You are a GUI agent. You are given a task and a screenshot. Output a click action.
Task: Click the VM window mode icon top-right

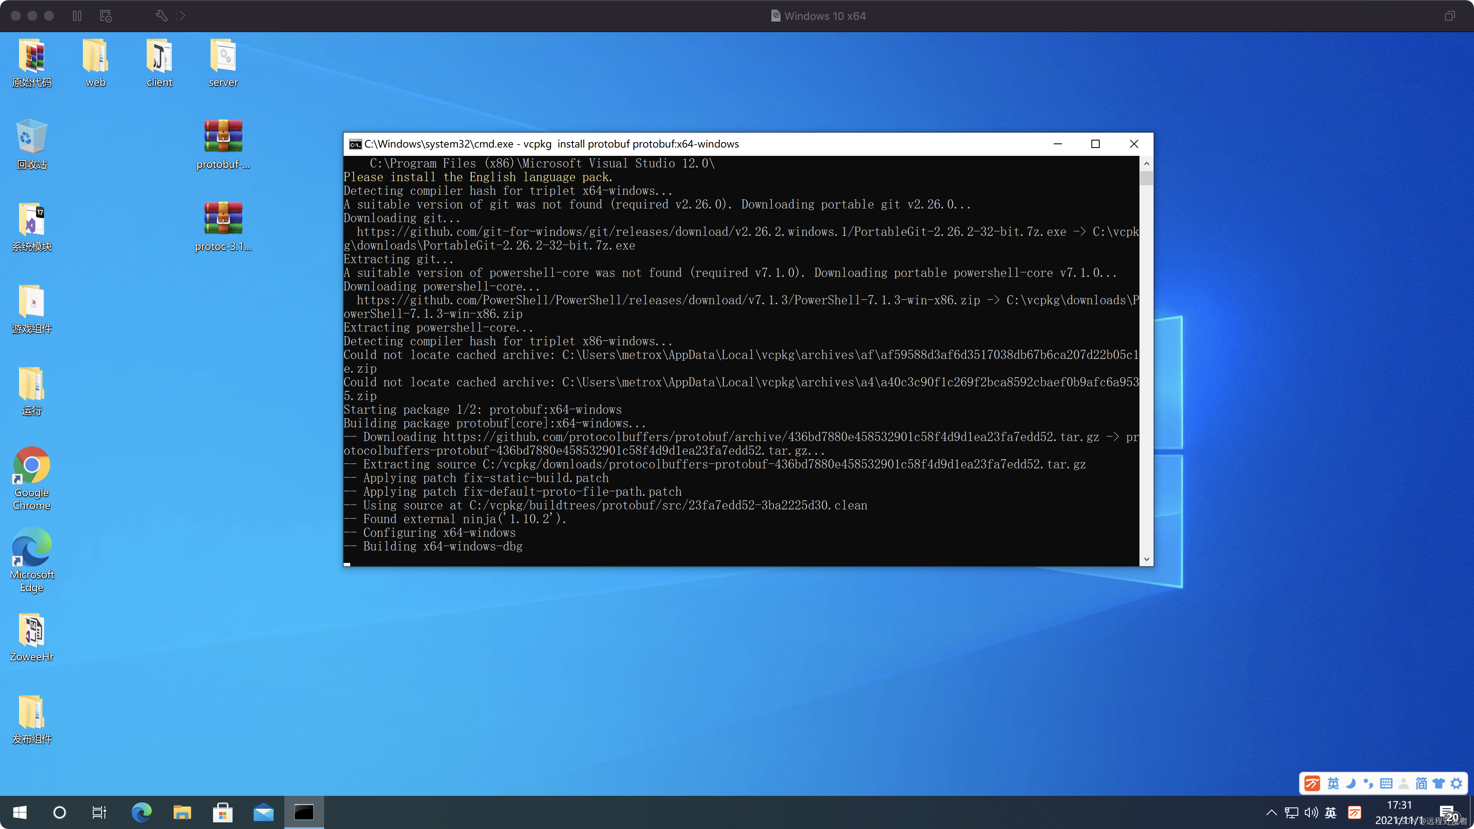click(1450, 16)
